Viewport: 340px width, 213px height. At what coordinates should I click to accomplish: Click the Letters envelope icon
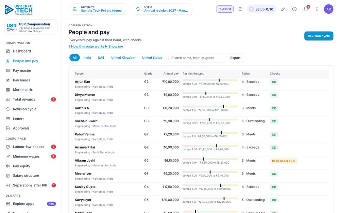[8, 119]
